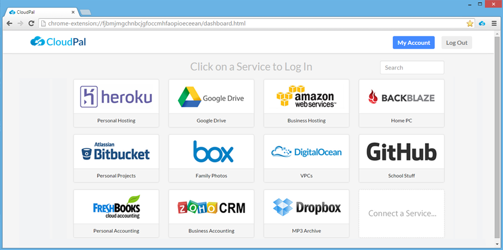Screen dimensions: 503x250
Task: Open the Zoho CRM logo tile
Action: [x=211, y=207]
